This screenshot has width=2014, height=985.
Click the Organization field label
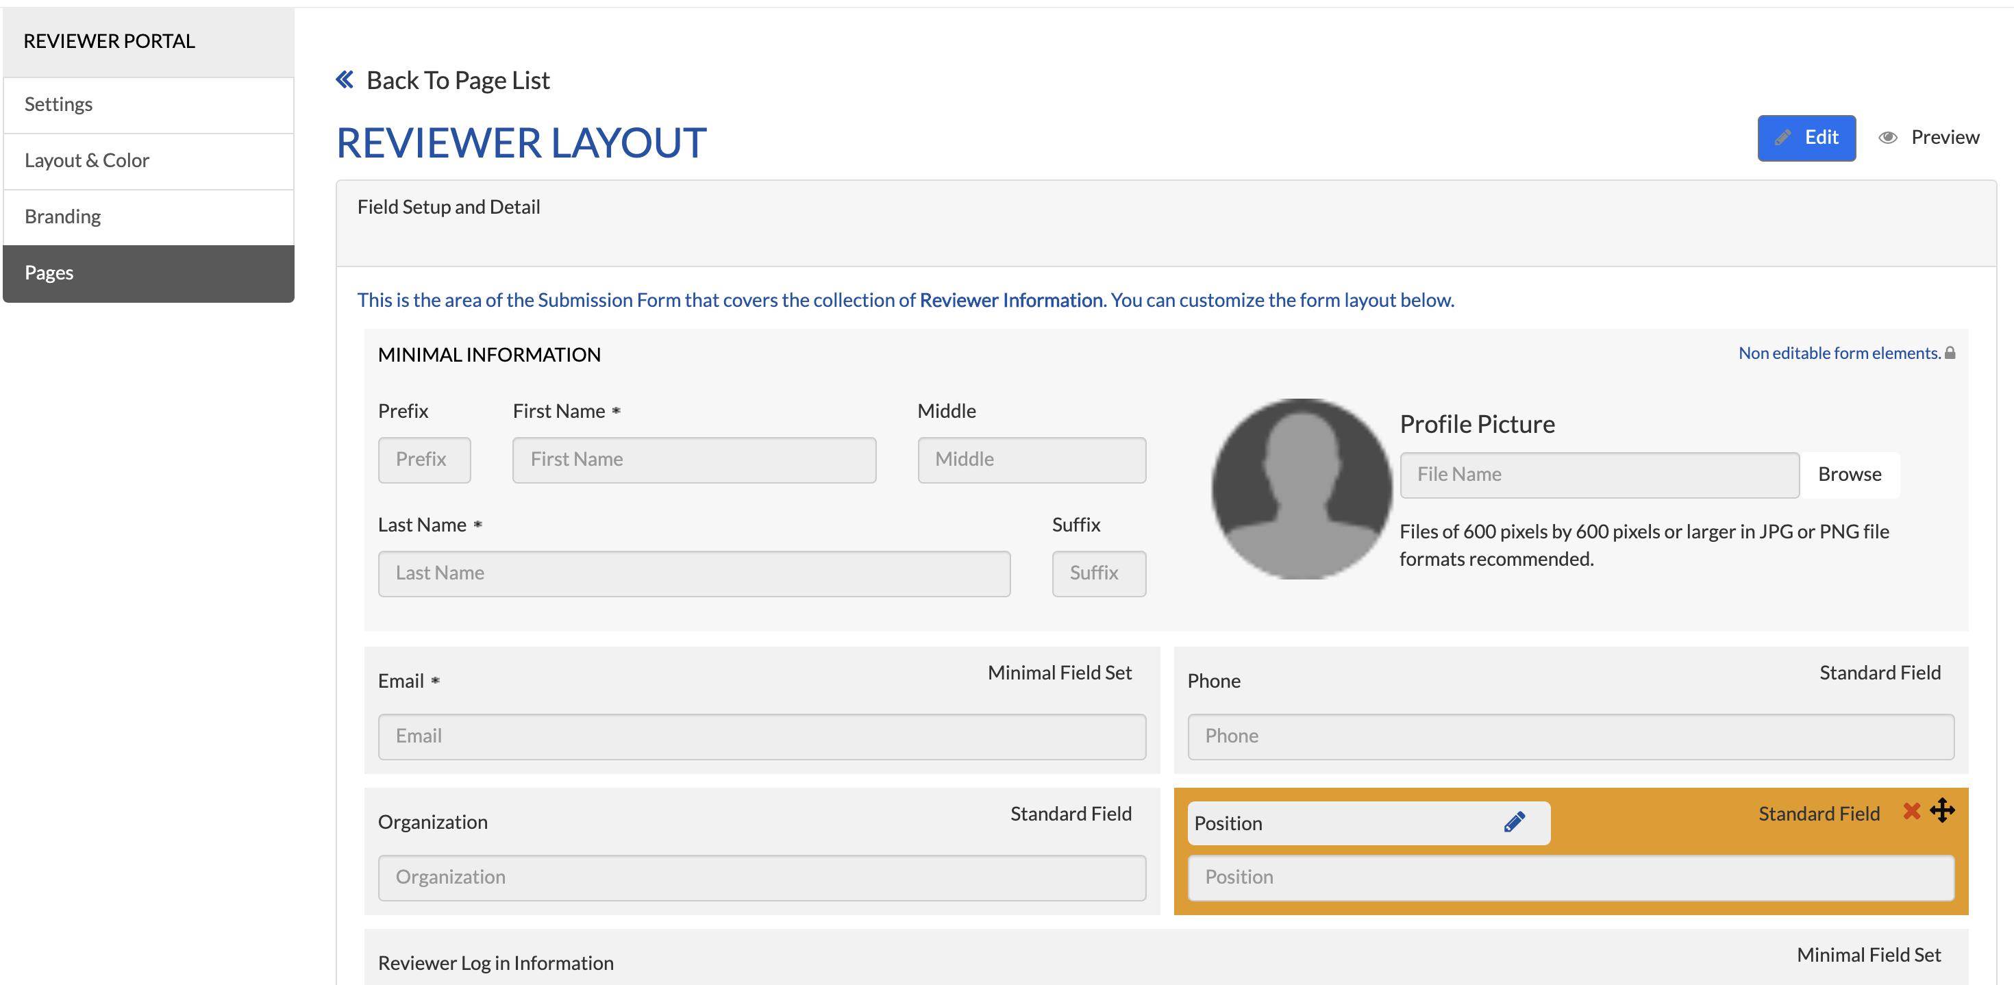coord(432,823)
